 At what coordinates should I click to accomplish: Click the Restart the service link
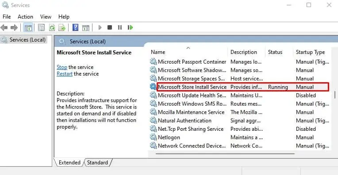click(65, 74)
